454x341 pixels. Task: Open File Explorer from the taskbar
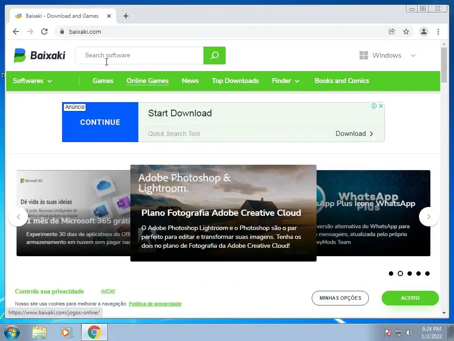[x=39, y=333]
